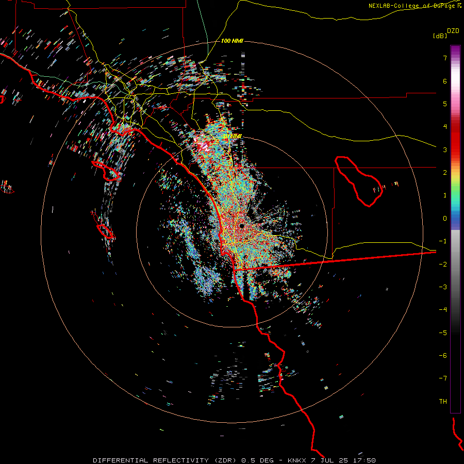Select the positive 2 dB scale label
Screen dimensions: 464x464
point(445,173)
